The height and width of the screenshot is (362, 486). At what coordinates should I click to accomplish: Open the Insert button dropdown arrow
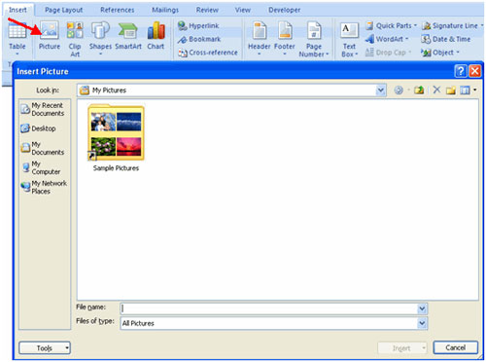click(x=424, y=348)
